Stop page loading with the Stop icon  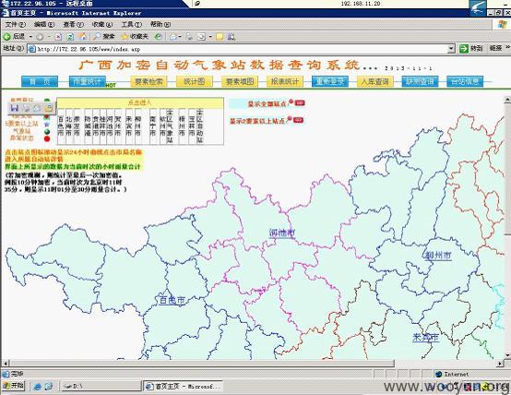[x=58, y=37]
